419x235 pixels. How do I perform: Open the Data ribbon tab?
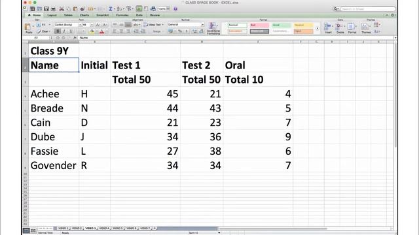point(139,15)
